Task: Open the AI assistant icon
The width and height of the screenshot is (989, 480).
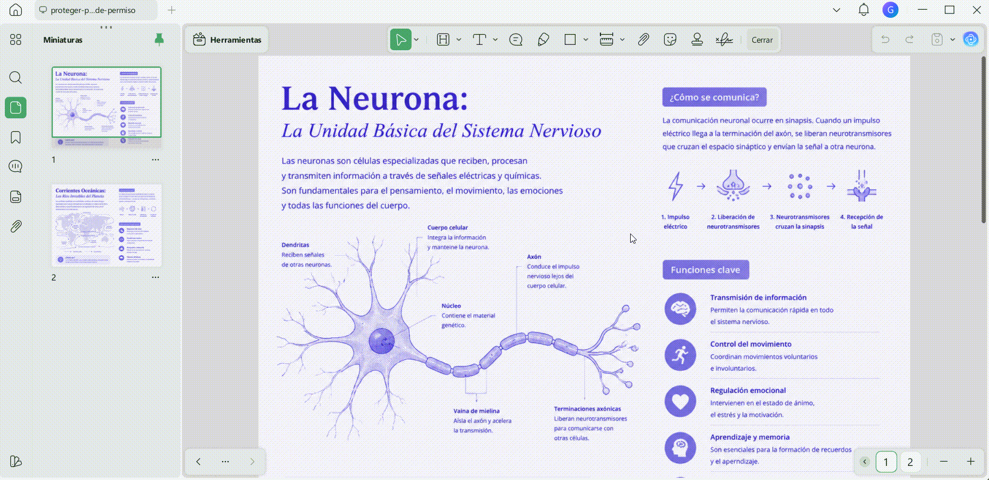Action: (x=971, y=39)
